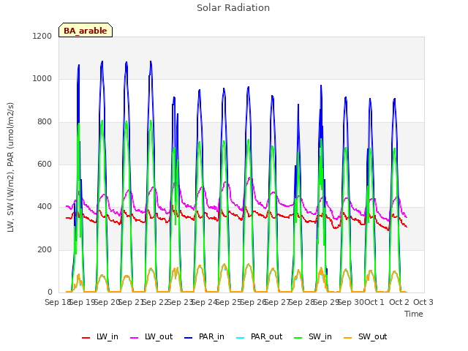Click the magenta LW_out legend color marker
Screen dimensions: 468x351
[x=135, y=338]
